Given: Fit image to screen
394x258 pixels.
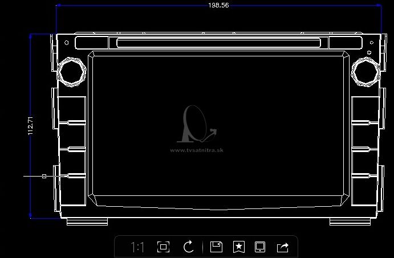Looking at the screenshot, I should click(163, 247).
